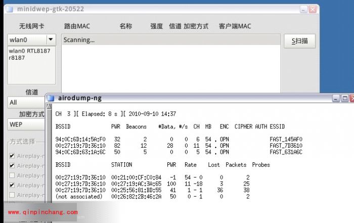
Task: Click the 客户端MAC column header
Action: [235, 26]
